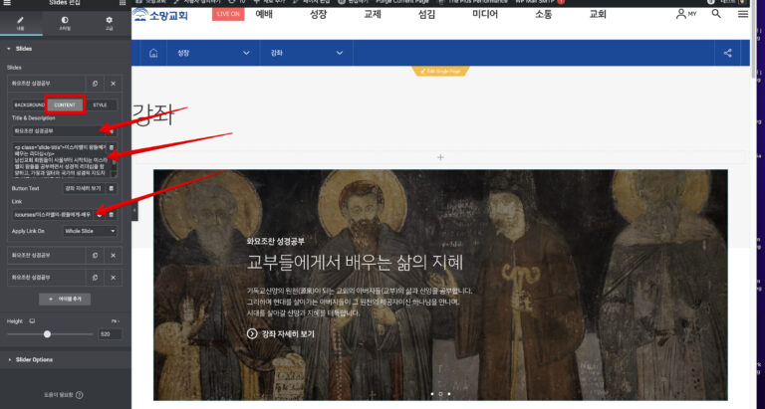Click dynamic tags icon for title field
The image size is (765, 409).
pyautogui.click(x=112, y=130)
